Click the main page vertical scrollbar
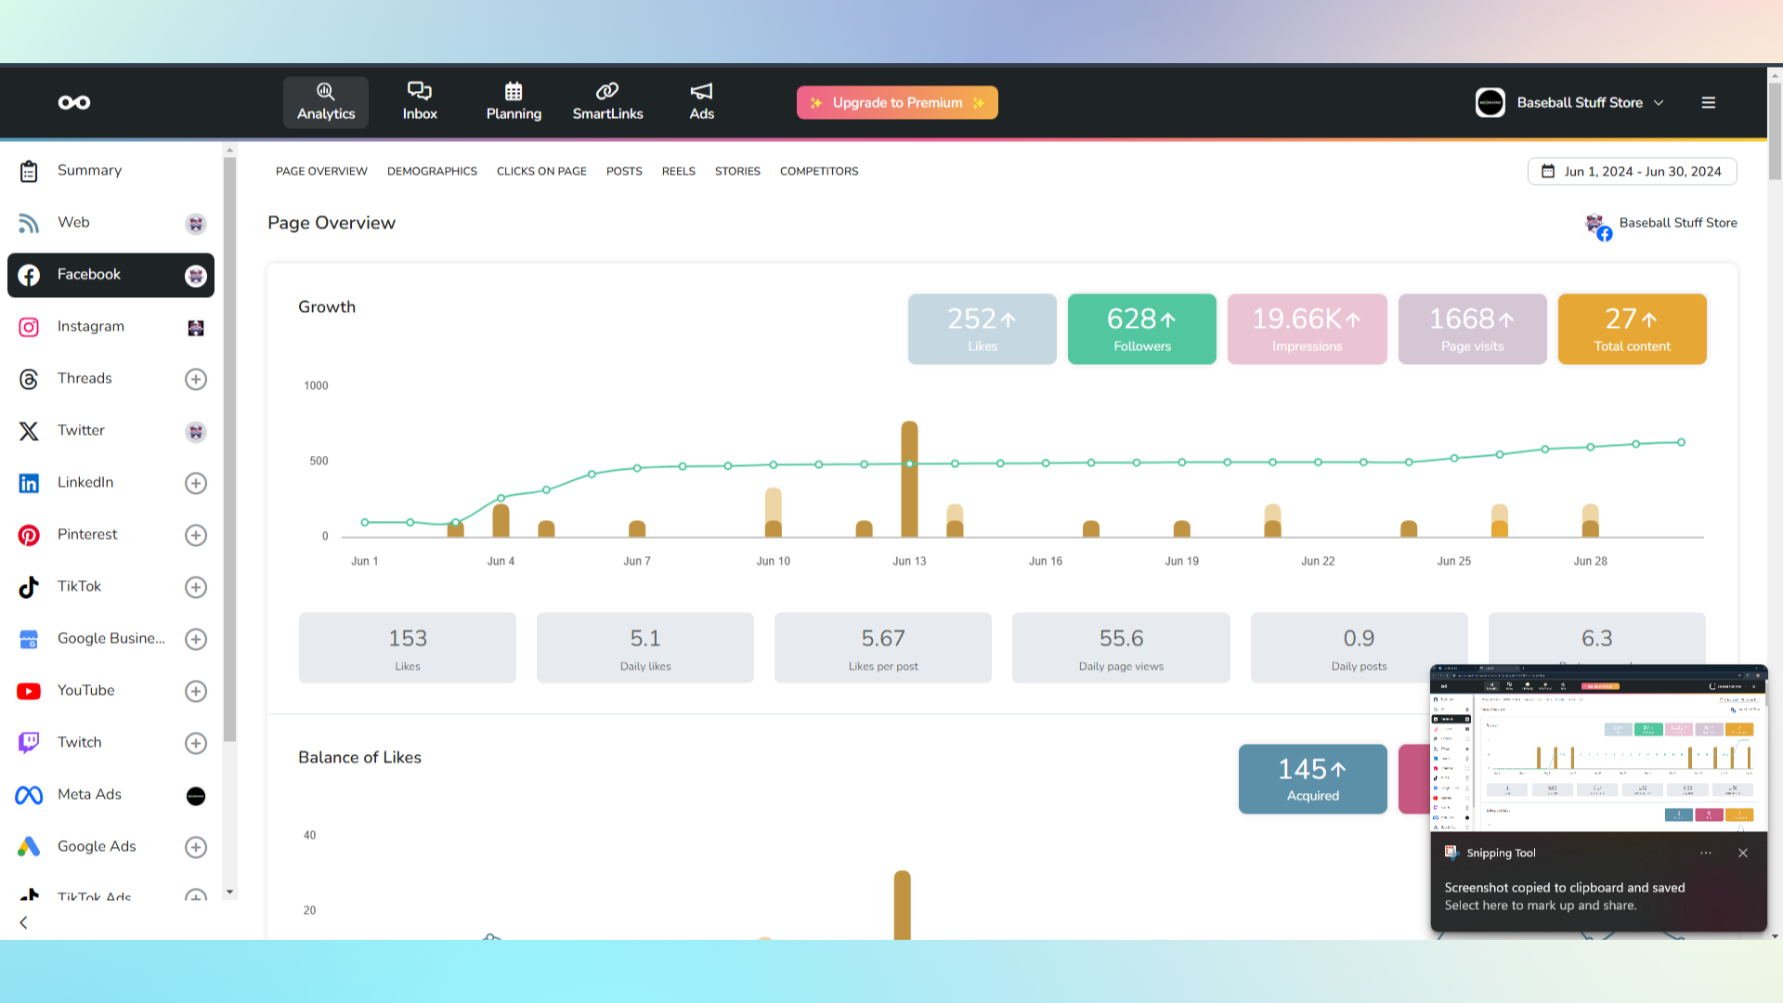 pos(1775,130)
